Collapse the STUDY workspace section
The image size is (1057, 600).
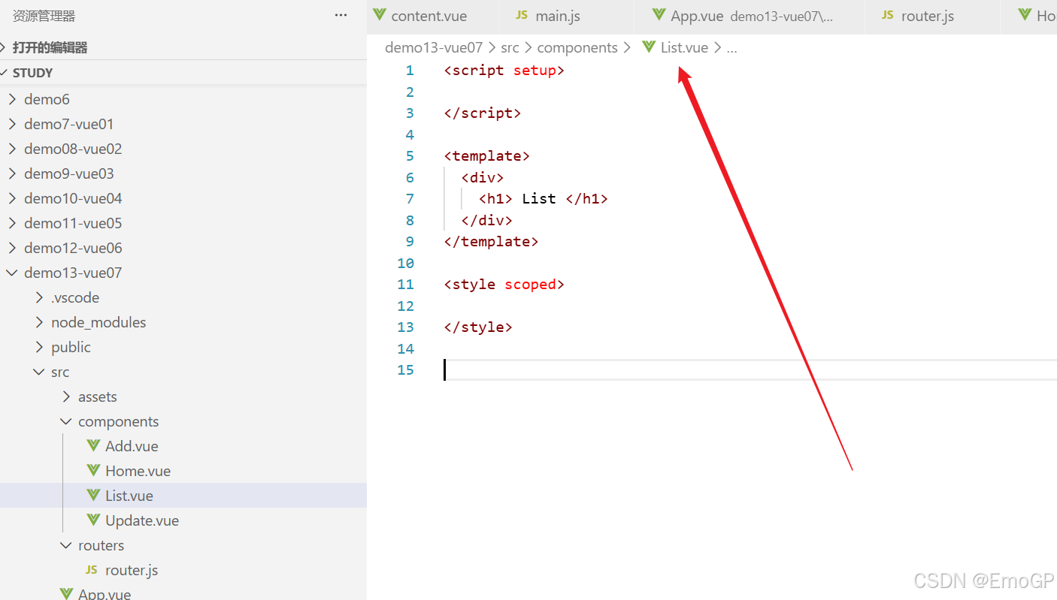[183, 73]
